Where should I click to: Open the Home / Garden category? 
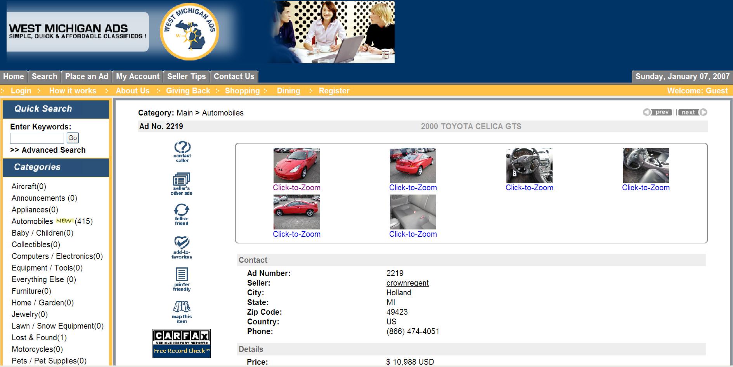(x=43, y=303)
